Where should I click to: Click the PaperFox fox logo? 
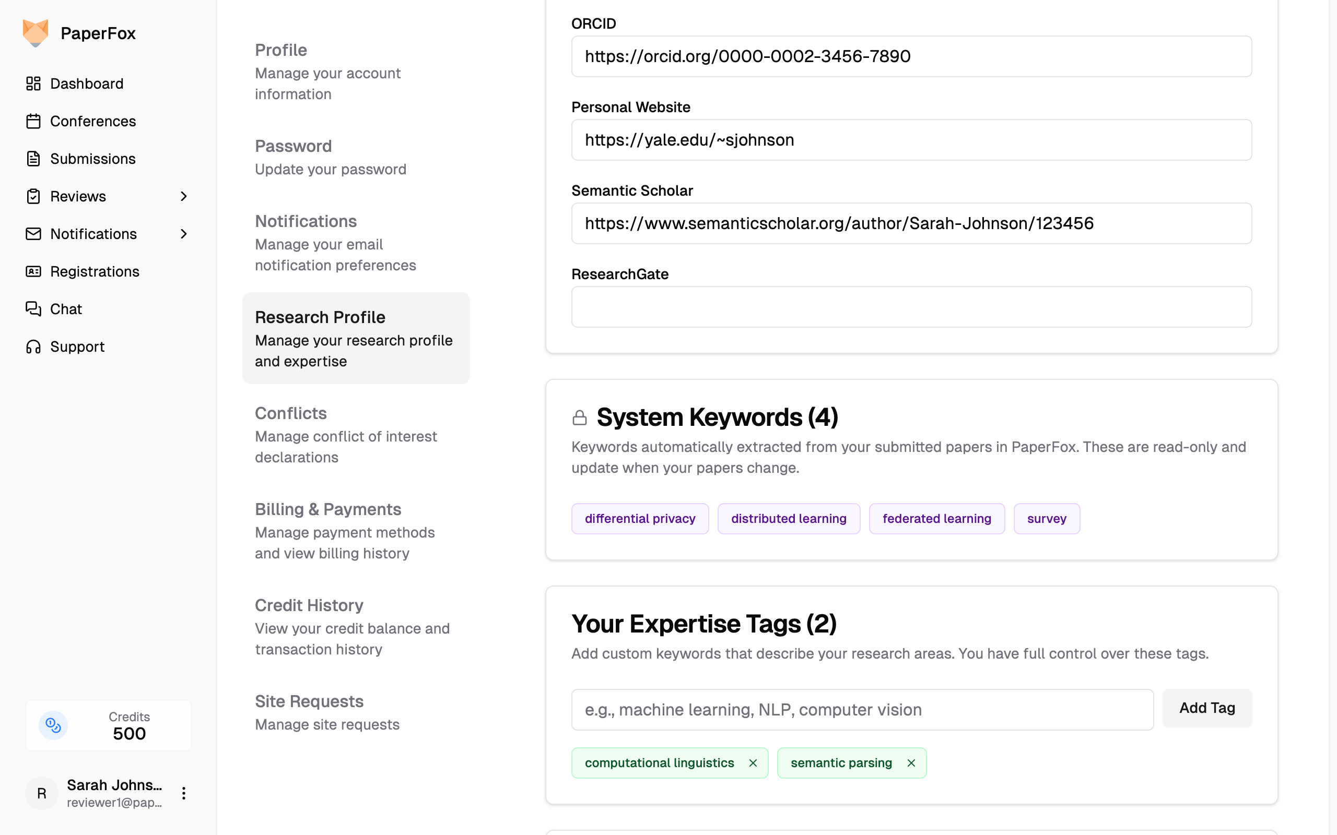(x=36, y=33)
